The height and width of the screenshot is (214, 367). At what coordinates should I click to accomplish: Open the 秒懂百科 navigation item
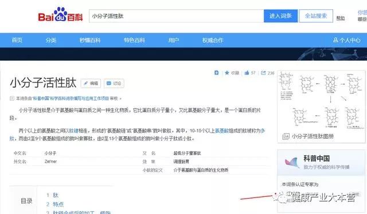[x=90, y=40]
